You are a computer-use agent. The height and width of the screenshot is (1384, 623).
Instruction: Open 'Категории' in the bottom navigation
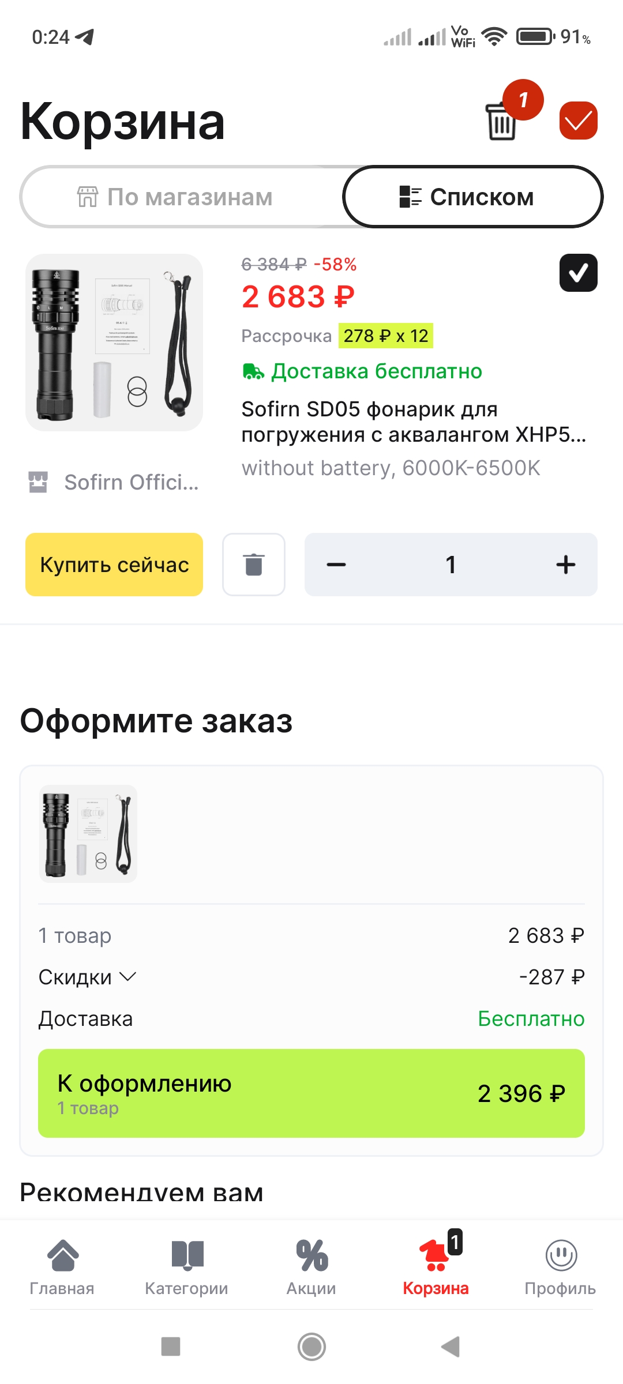(187, 1265)
